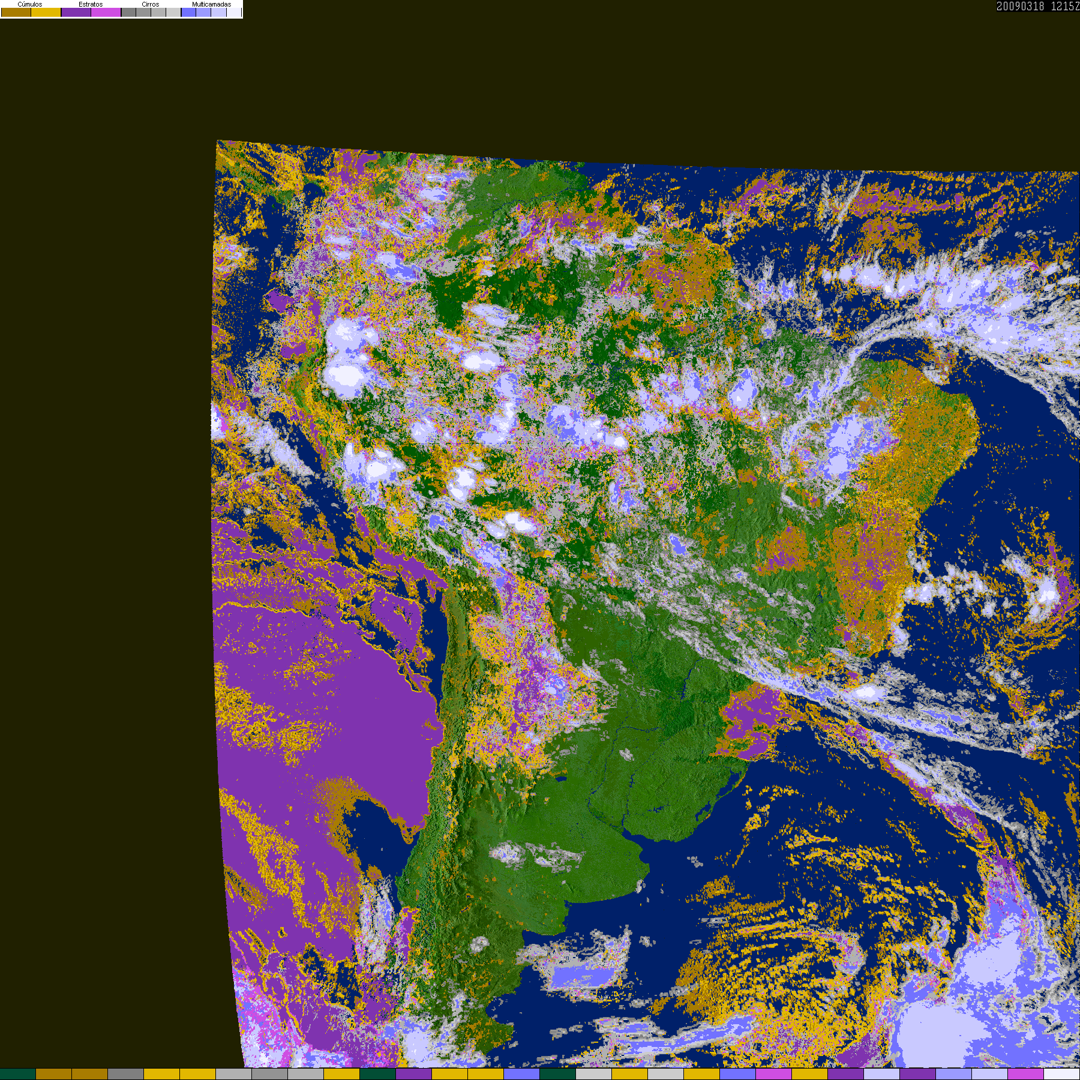The image size is (1080, 1080).
Task: Click the 'Estratos' legend label
Action: click(x=91, y=4)
